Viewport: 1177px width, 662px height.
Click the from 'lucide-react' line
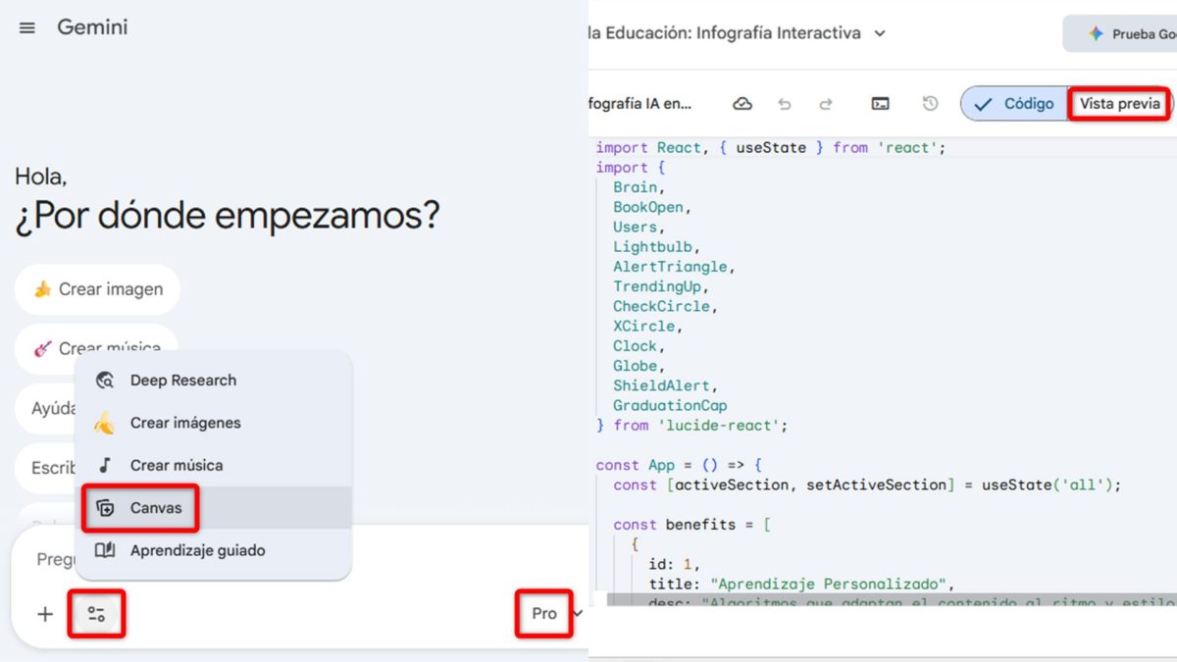(x=692, y=426)
